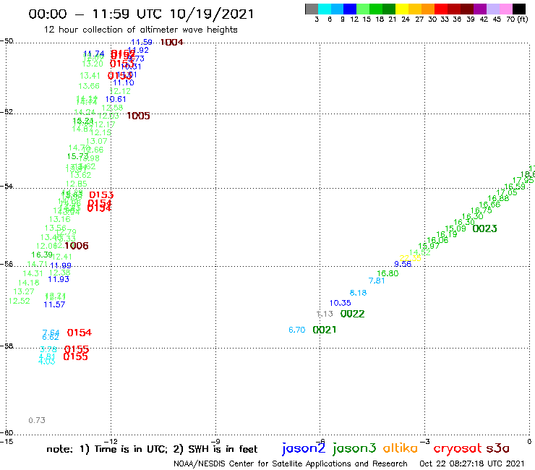Pick the purple 42 ft legend swatch
Viewport: 535px width, 470px height.
(x=480, y=9)
